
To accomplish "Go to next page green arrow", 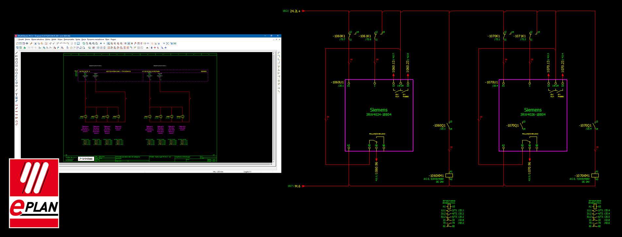I will click(x=104, y=43).
